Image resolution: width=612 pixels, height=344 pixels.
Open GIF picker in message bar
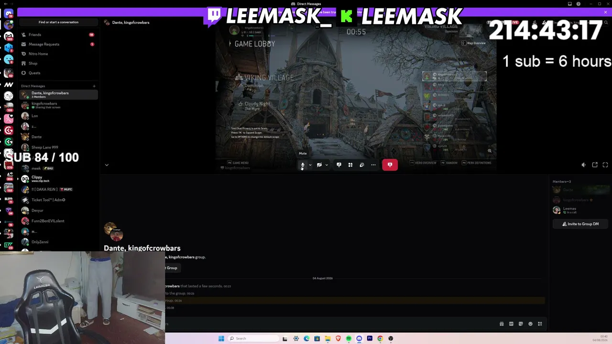(x=511, y=324)
